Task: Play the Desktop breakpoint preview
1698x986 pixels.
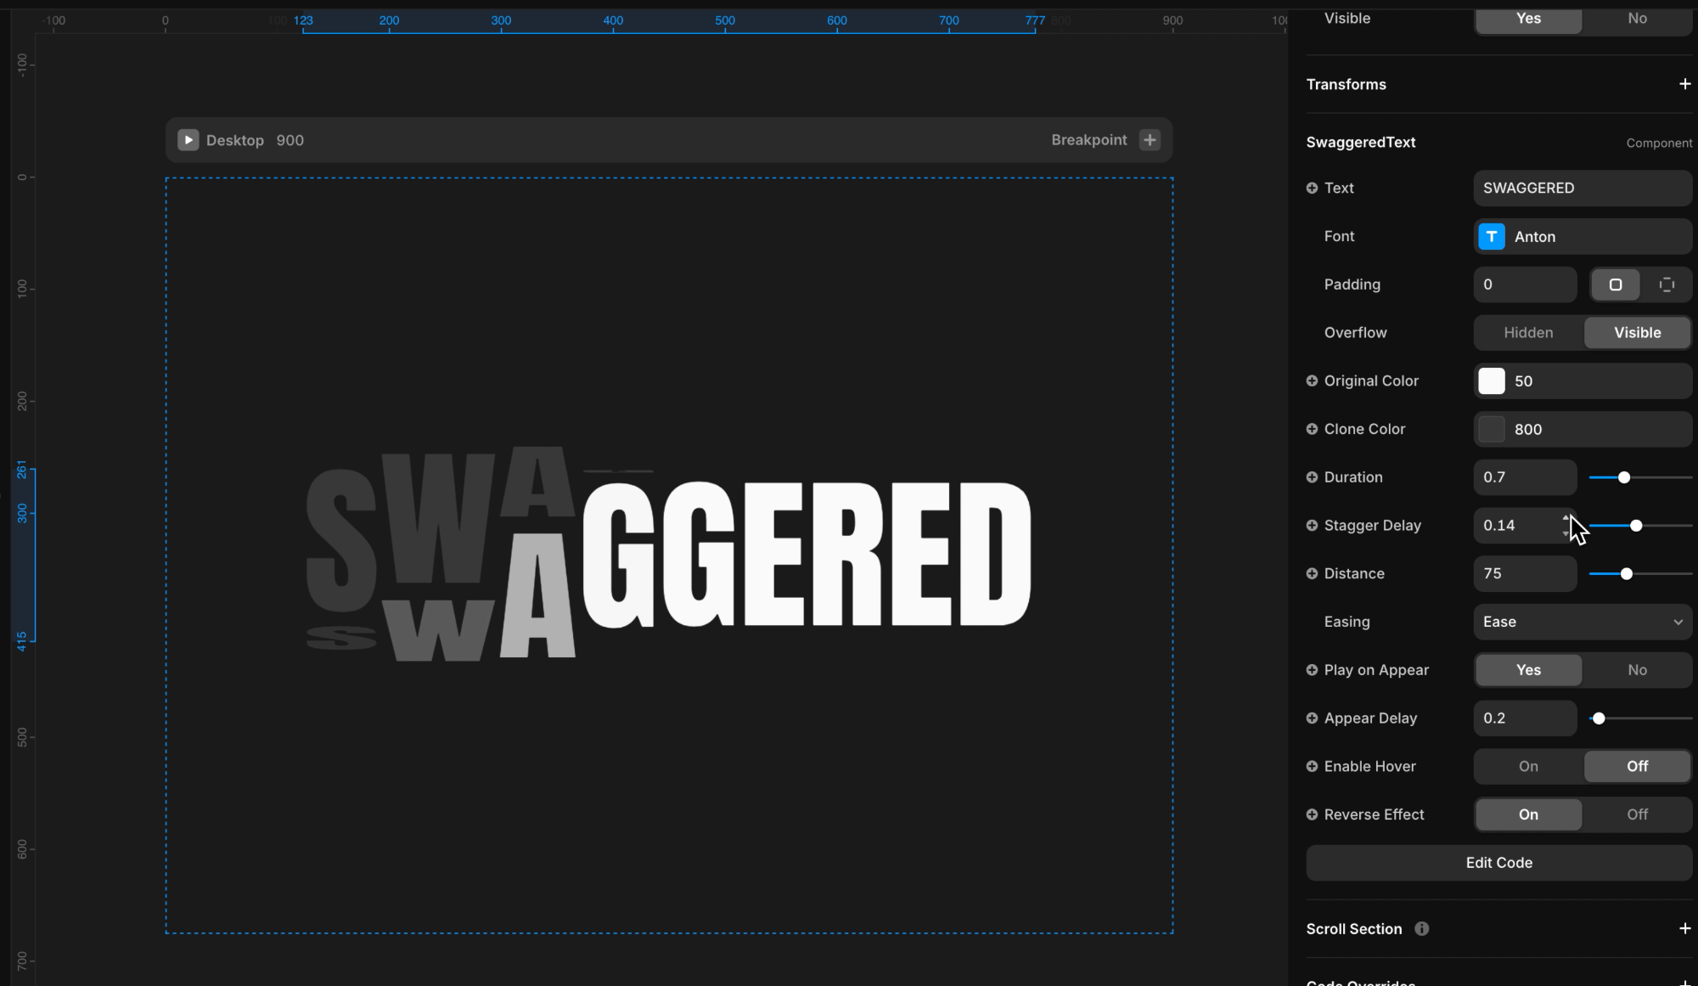Action: (188, 140)
